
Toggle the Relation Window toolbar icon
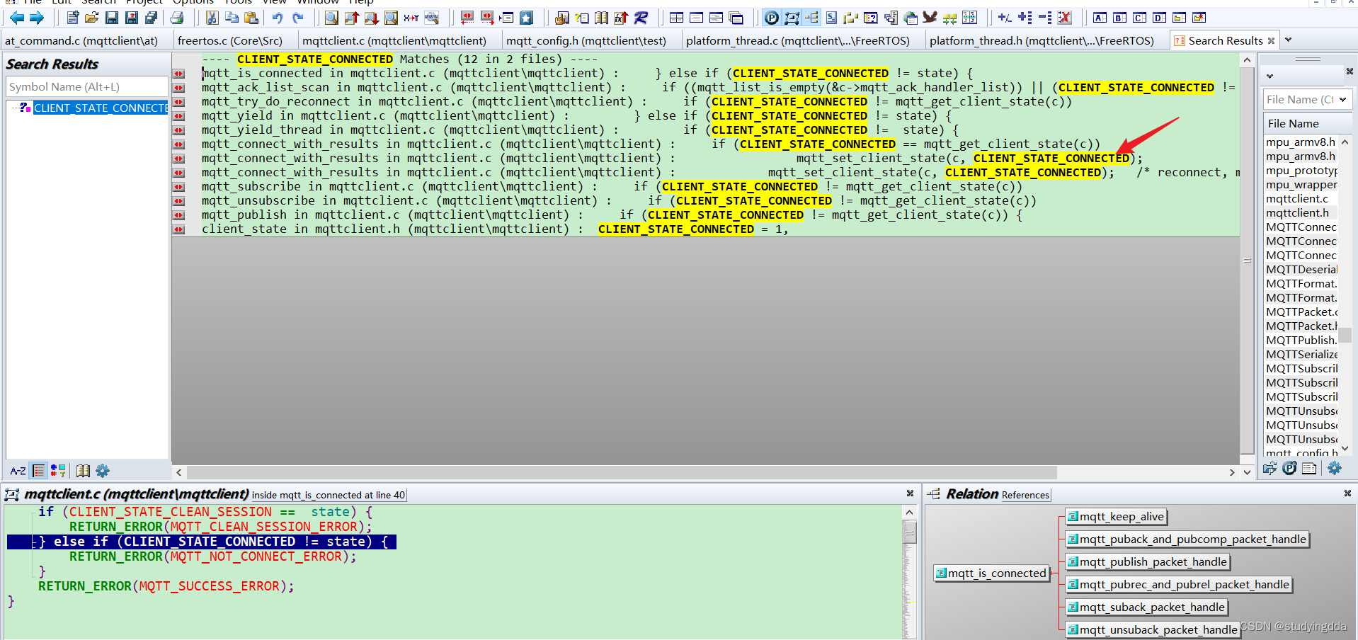point(811,18)
